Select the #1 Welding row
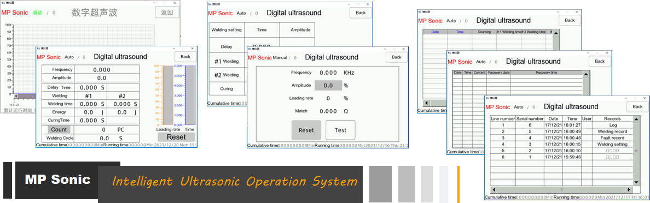Image resolution: width=650 pixels, height=203 pixels. tap(227, 61)
